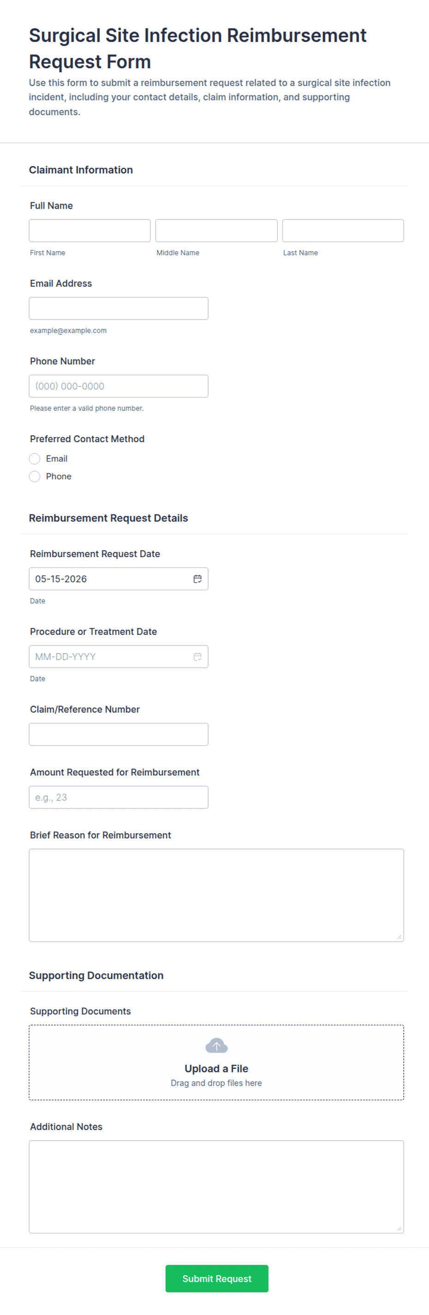Screen dimensions: 429x1315
Task: Click the Claim/Reference Number field
Action: (x=119, y=734)
